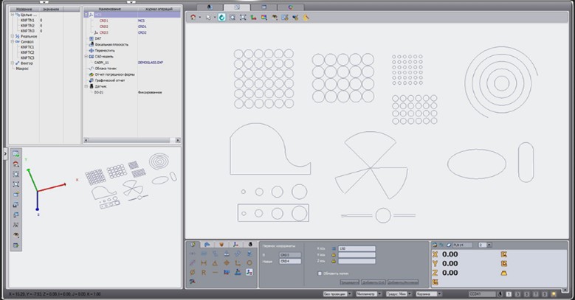This screenshot has height=300, width=575.
Task: Open the 'Без проекции' projection dropdown
Action: pyautogui.click(x=337, y=293)
